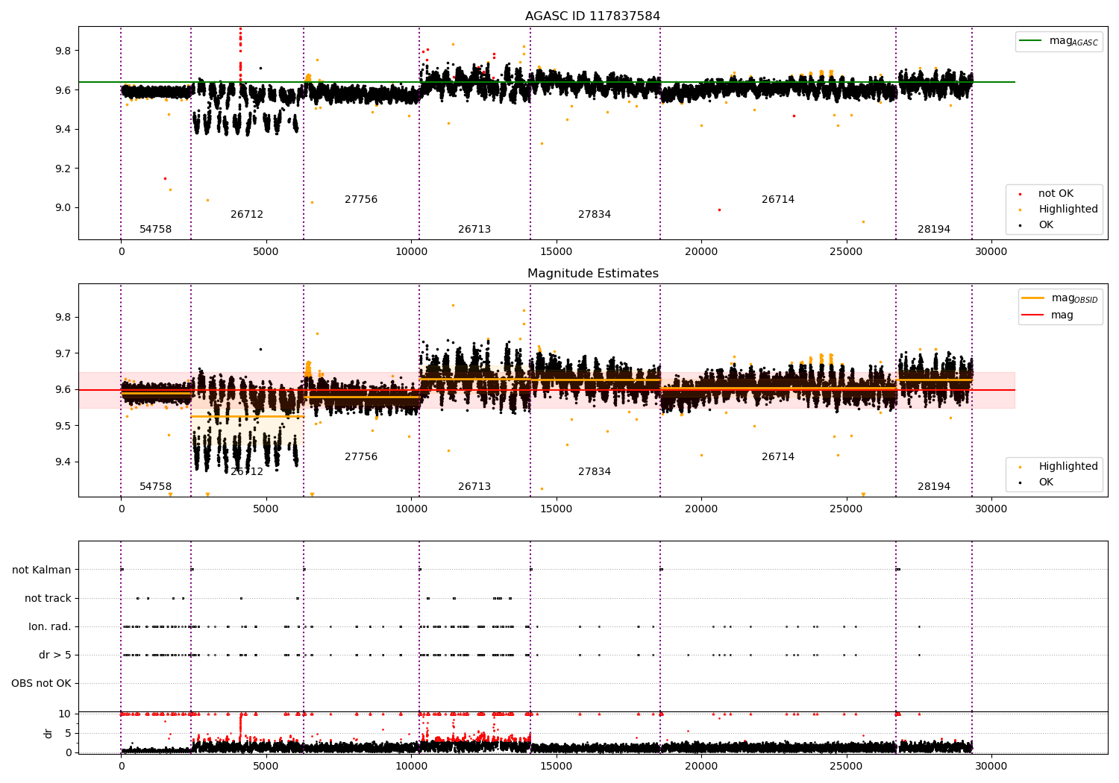This screenshot has height=783, width=1119.
Task: Click label 26713 in Magnitude Estimates plot
Action: coord(474,487)
